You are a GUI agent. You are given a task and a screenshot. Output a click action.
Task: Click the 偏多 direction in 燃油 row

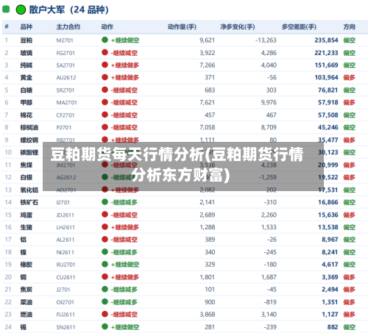(350, 315)
